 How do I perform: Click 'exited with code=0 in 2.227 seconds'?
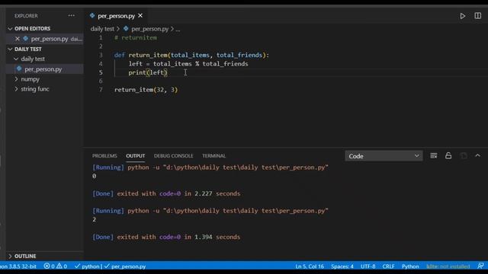point(178,193)
